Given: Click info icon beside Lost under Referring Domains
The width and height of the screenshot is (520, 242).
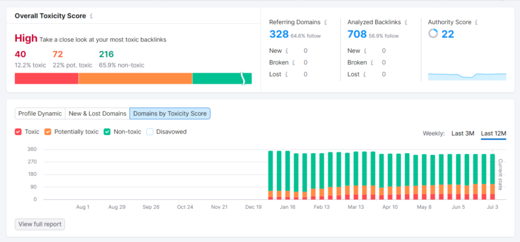Looking at the screenshot, I should pyautogui.click(x=286, y=75).
